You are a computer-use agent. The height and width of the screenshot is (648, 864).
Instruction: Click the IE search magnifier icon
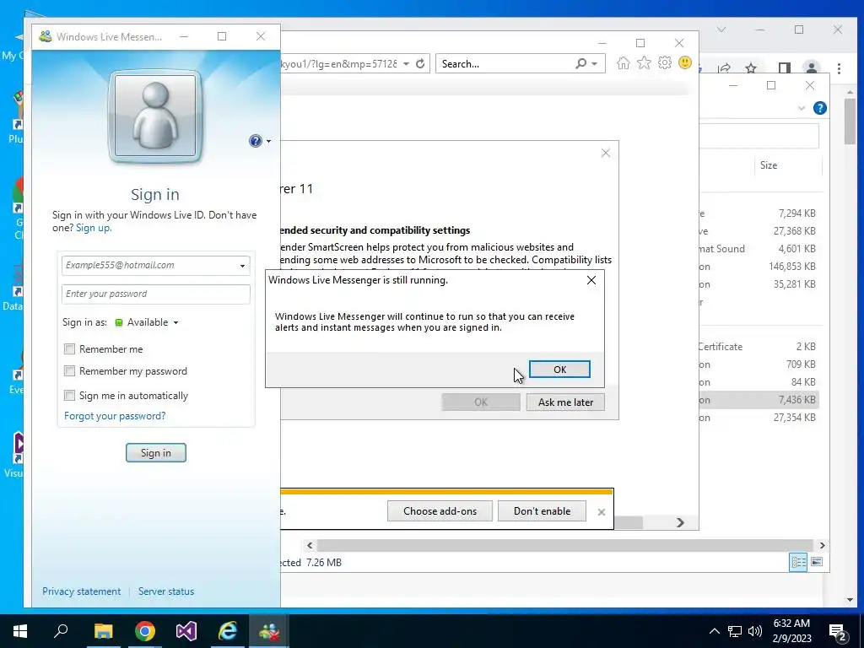click(580, 63)
